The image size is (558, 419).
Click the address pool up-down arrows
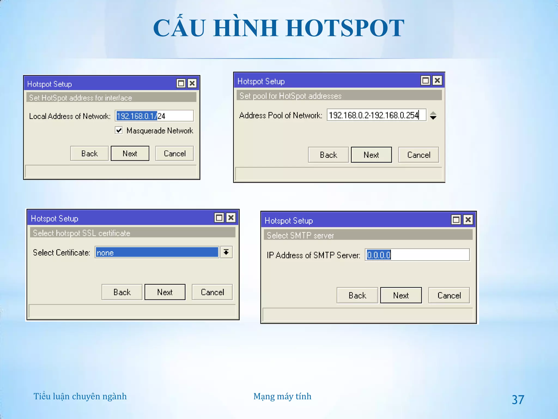tap(433, 116)
